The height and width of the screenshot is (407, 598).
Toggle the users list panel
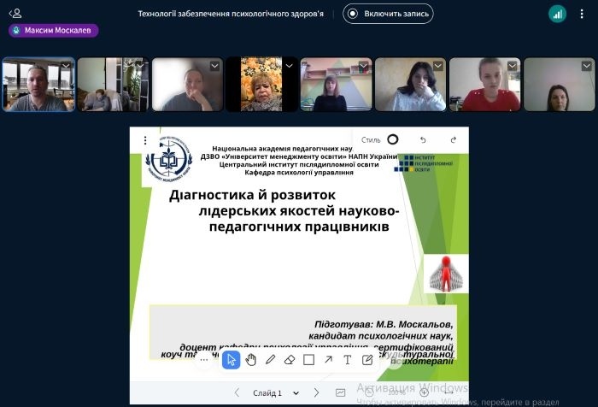coord(15,14)
